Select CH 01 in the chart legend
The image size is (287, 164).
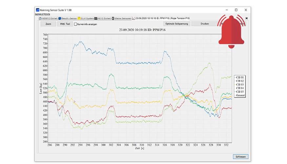click(x=239, y=77)
